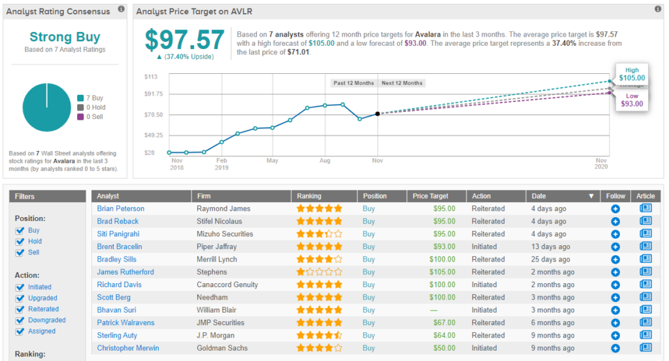669x361 pixels.
Task: Follow analyst Bradley Sills with plus icon
Action: tap(615, 260)
